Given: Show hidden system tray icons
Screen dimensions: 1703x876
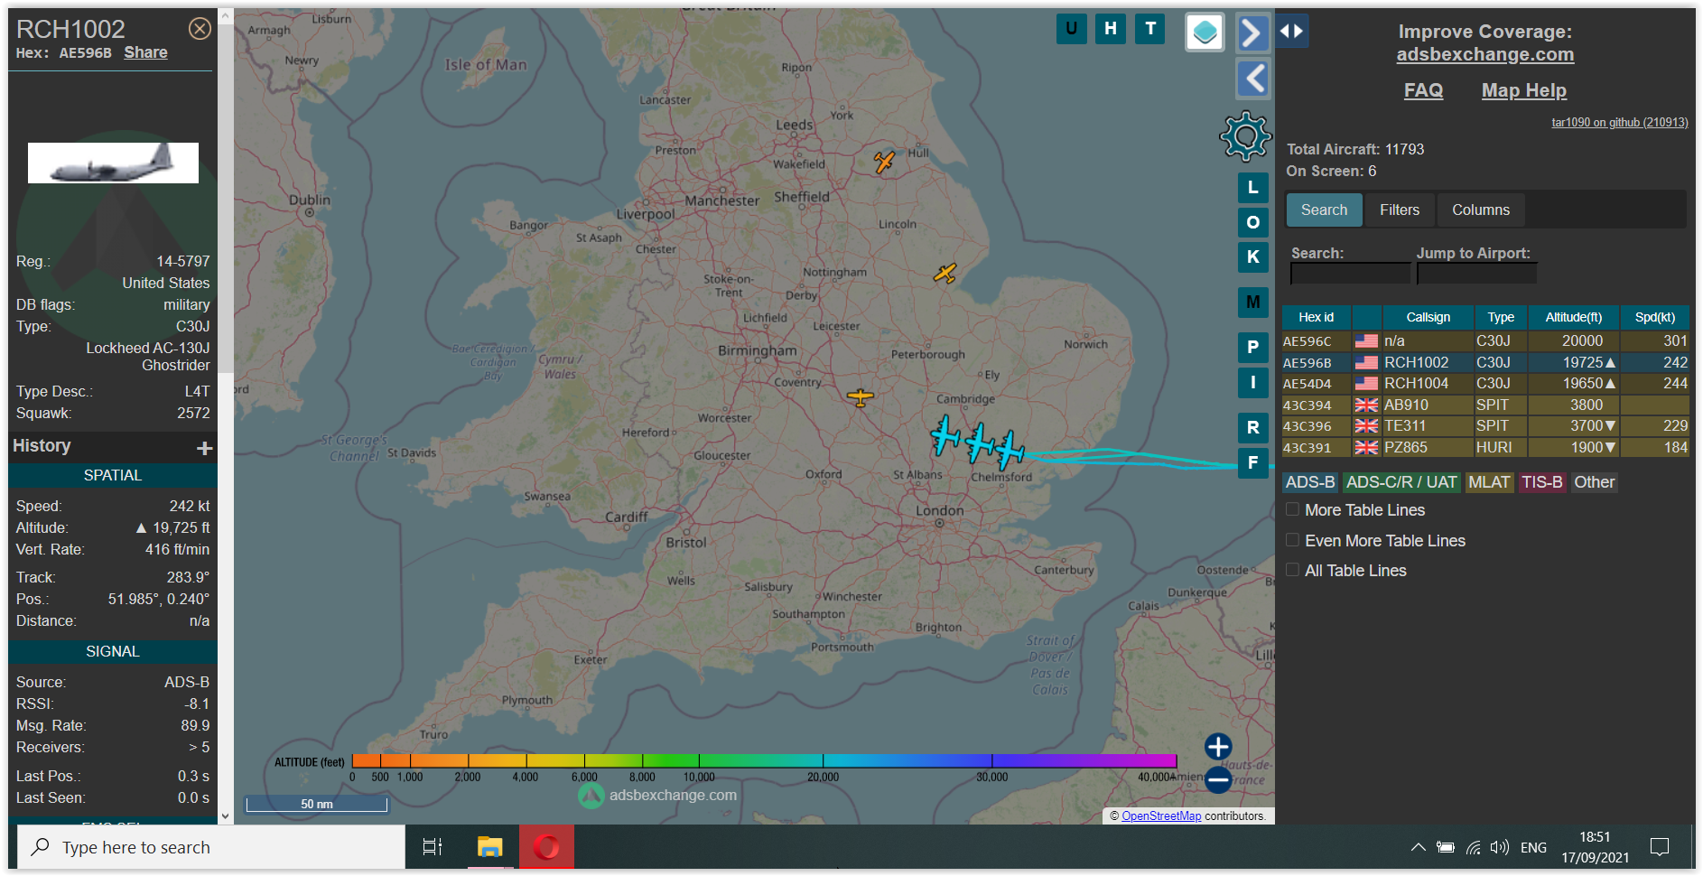Looking at the screenshot, I should click(1419, 847).
